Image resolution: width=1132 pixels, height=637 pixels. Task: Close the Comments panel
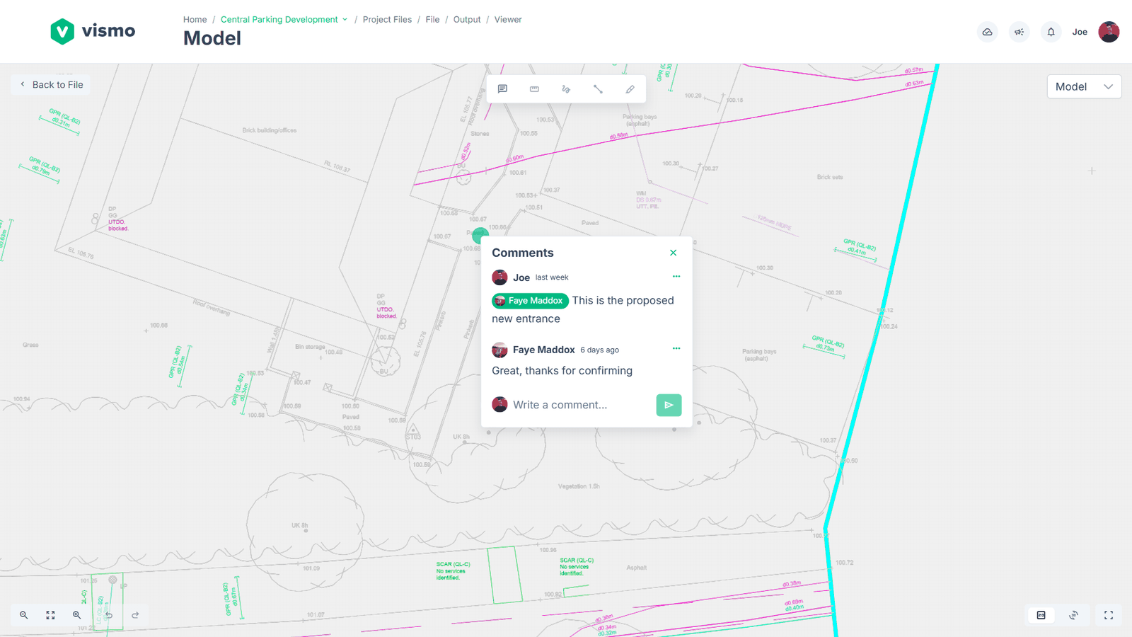pyautogui.click(x=674, y=253)
